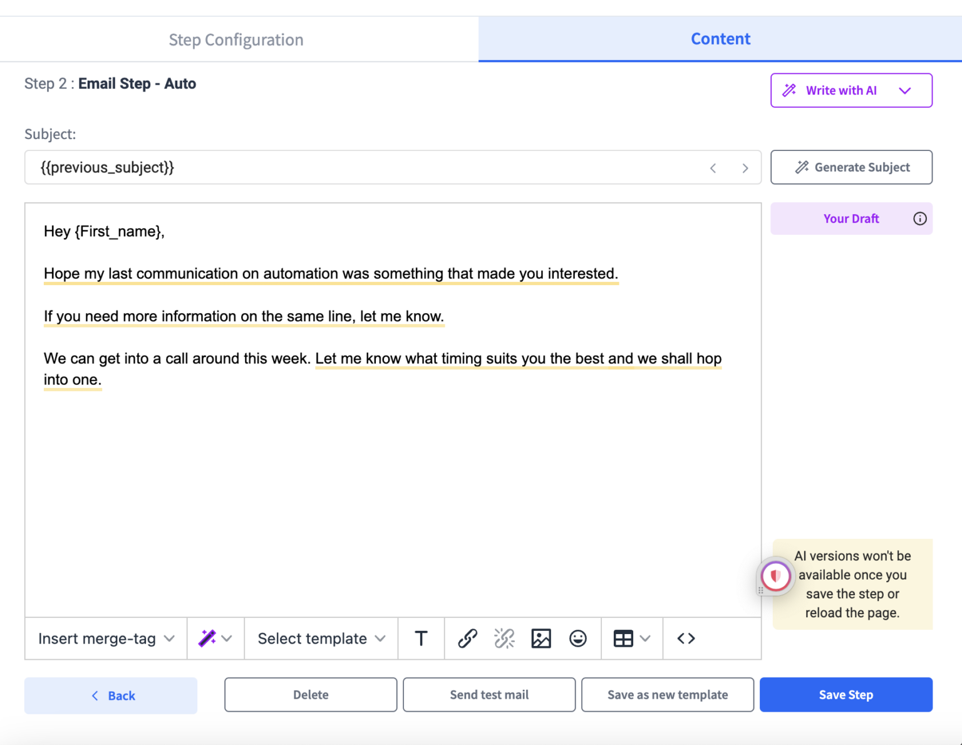
Task: Click the Generate Subject button
Action: [851, 167]
